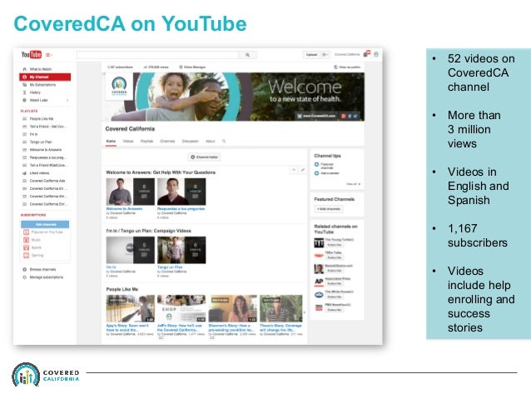Switch to the About tab
The width and height of the screenshot is (531, 399).
211,142
